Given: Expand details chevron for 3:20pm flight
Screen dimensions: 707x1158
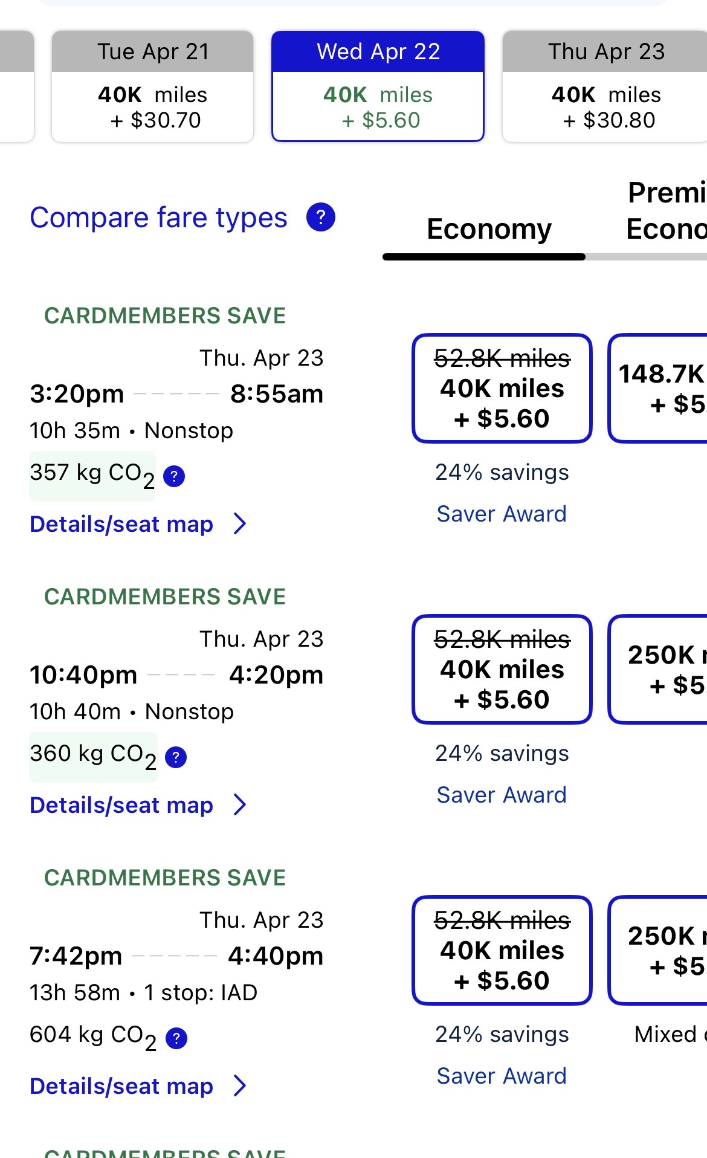Looking at the screenshot, I should pos(240,524).
